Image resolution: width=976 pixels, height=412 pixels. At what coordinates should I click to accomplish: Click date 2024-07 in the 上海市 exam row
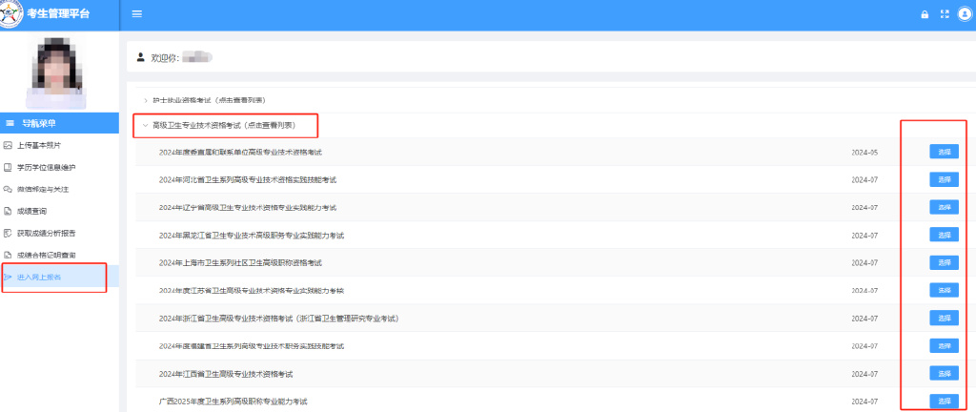tap(864, 262)
